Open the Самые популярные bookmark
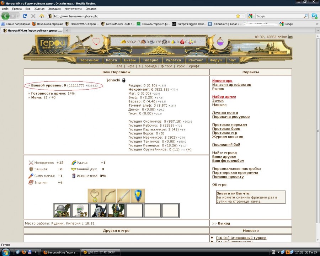Viewport: 320px width, 256px height. pos(16,24)
